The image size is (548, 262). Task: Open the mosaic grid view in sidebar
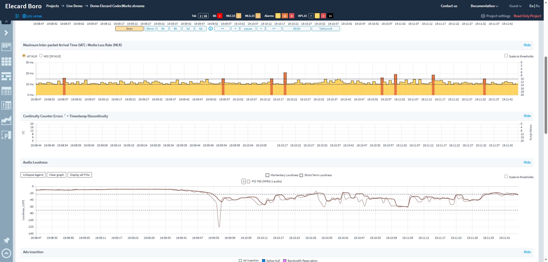pyautogui.click(x=6, y=61)
